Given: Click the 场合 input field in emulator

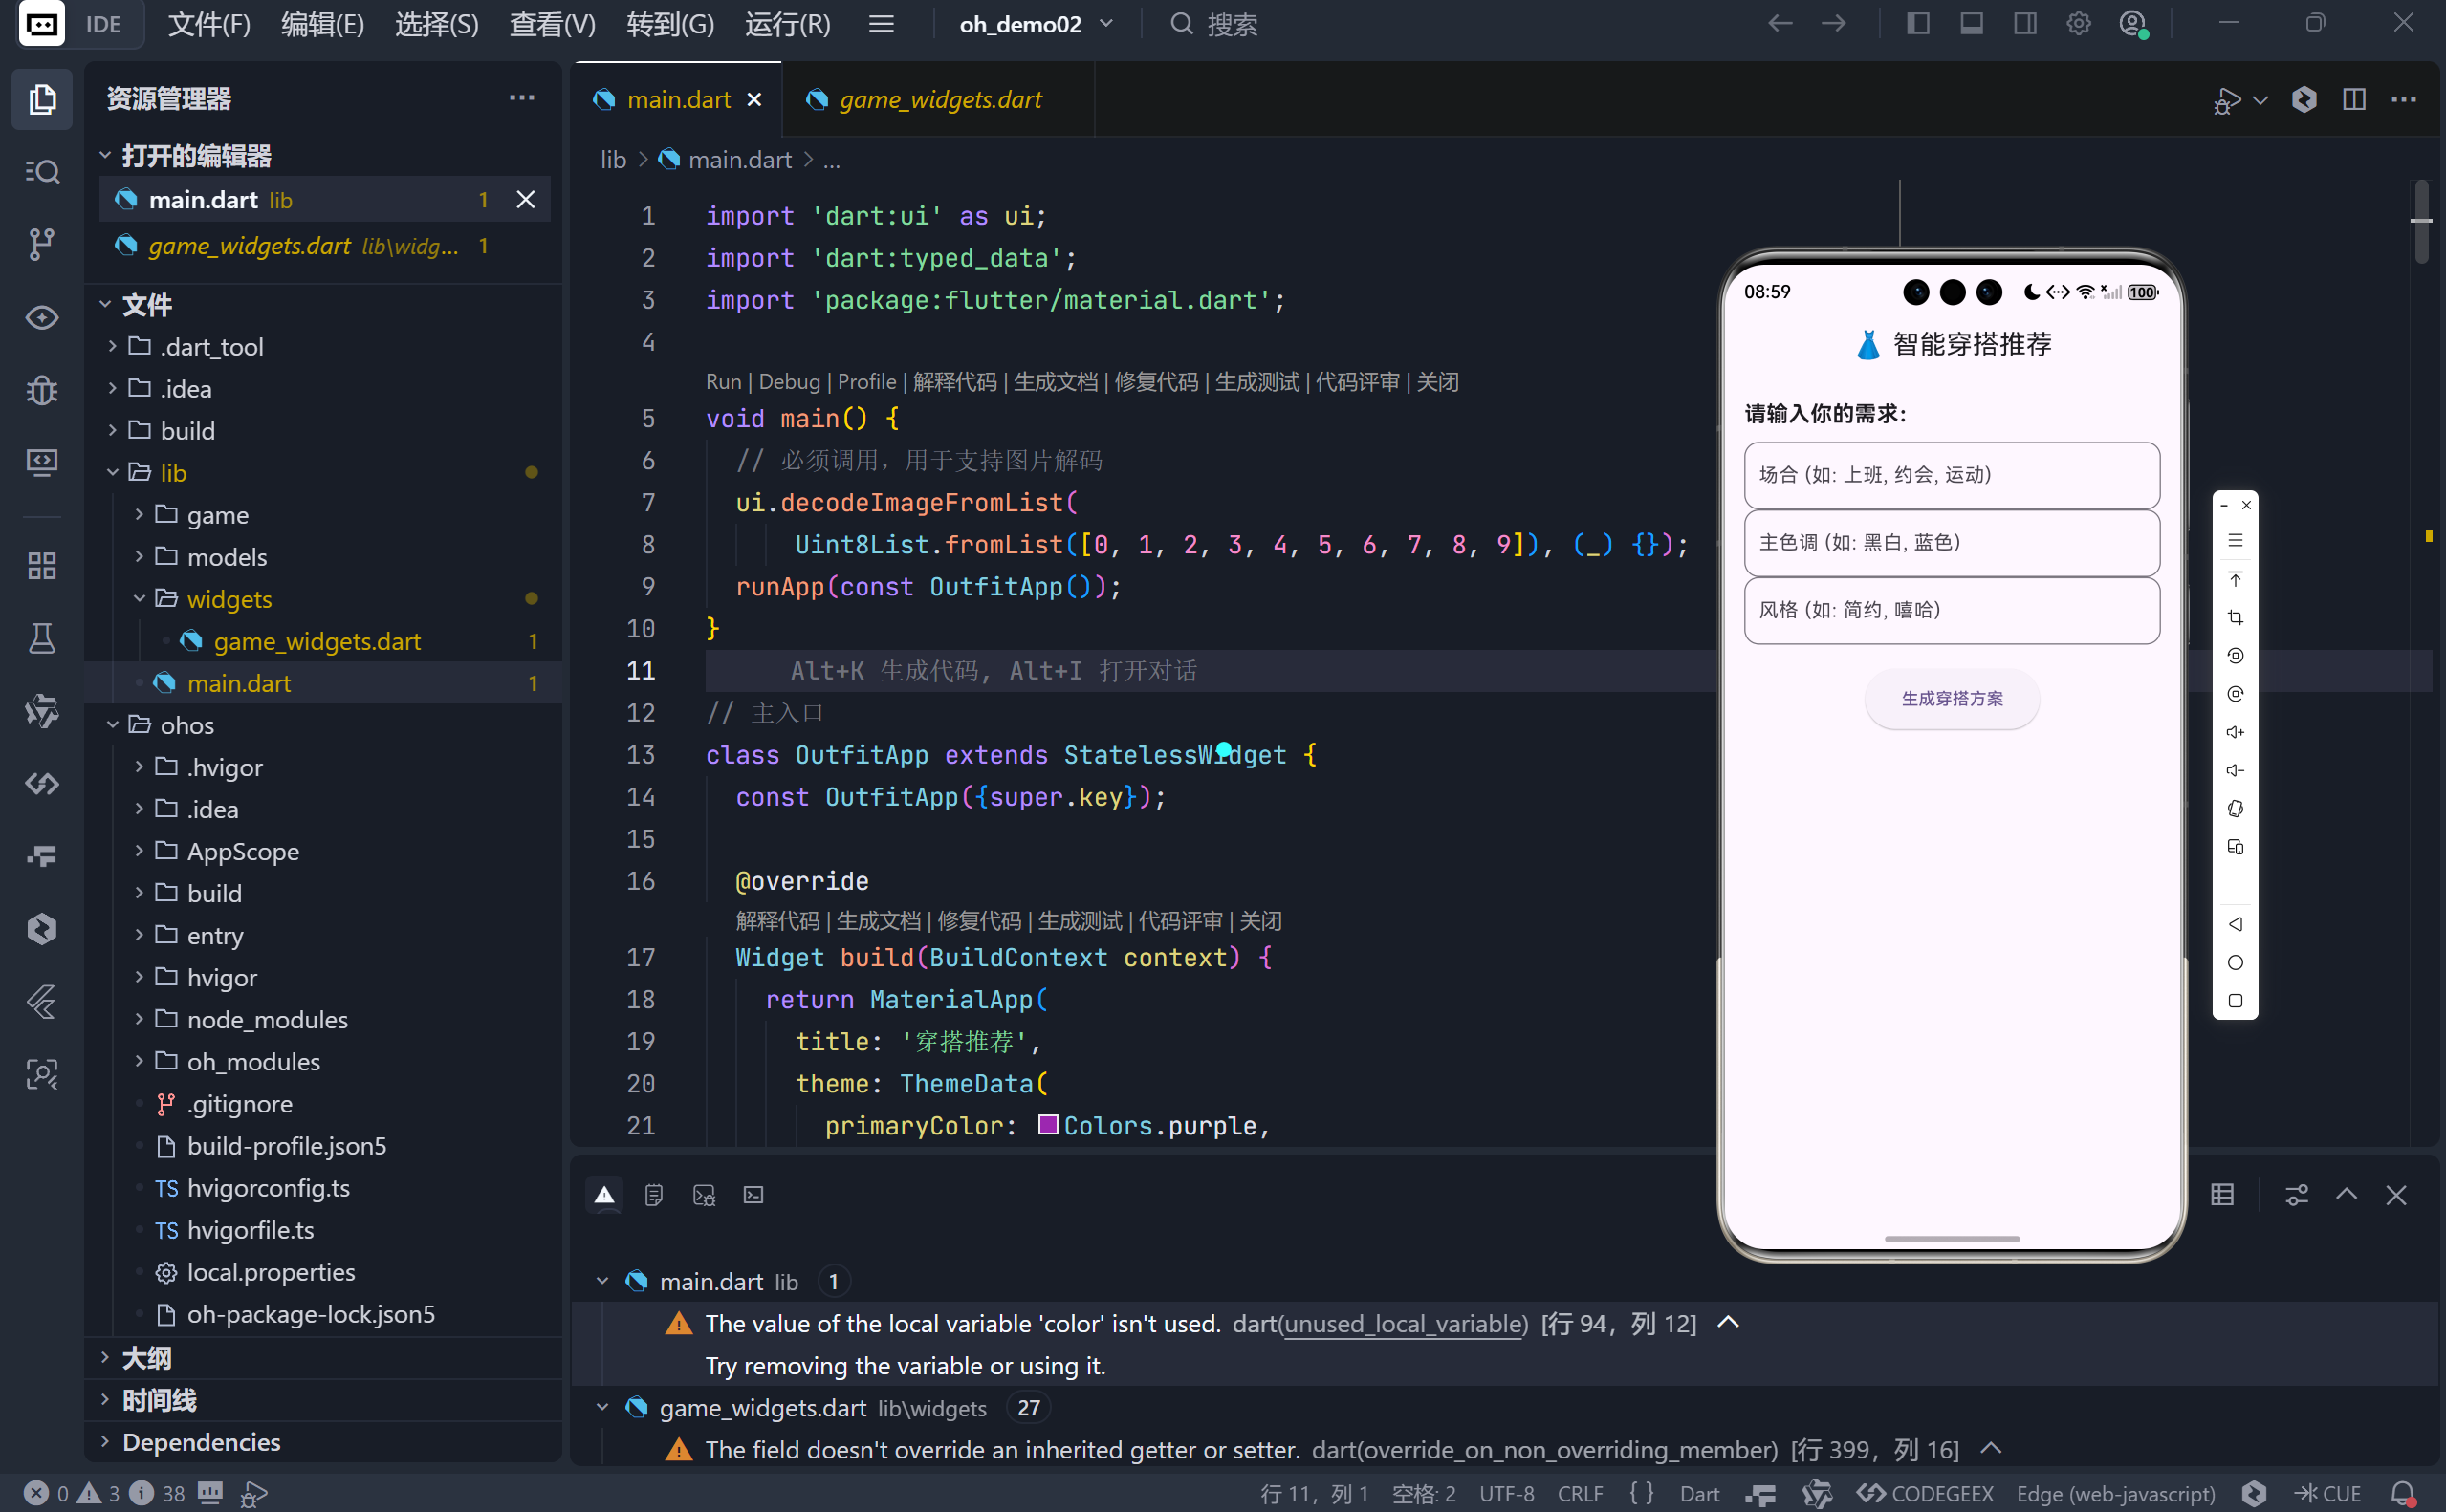Looking at the screenshot, I should click(1951, 475).
